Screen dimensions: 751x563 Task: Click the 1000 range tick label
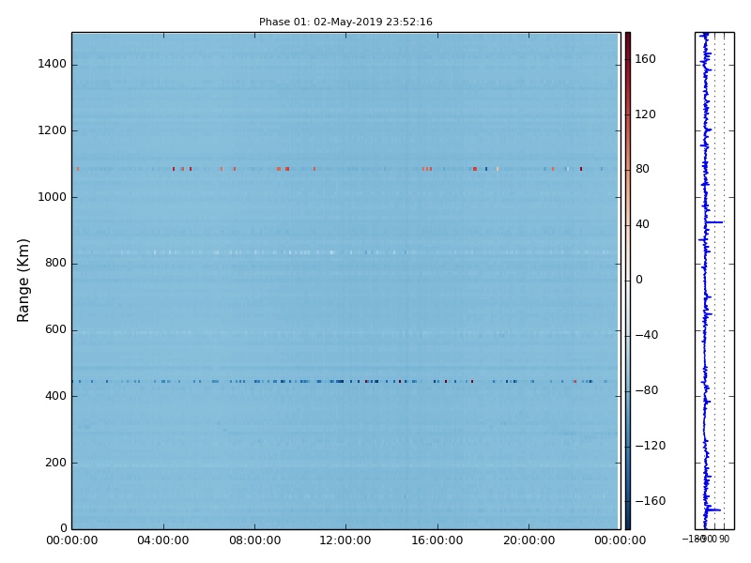point(53,197)
